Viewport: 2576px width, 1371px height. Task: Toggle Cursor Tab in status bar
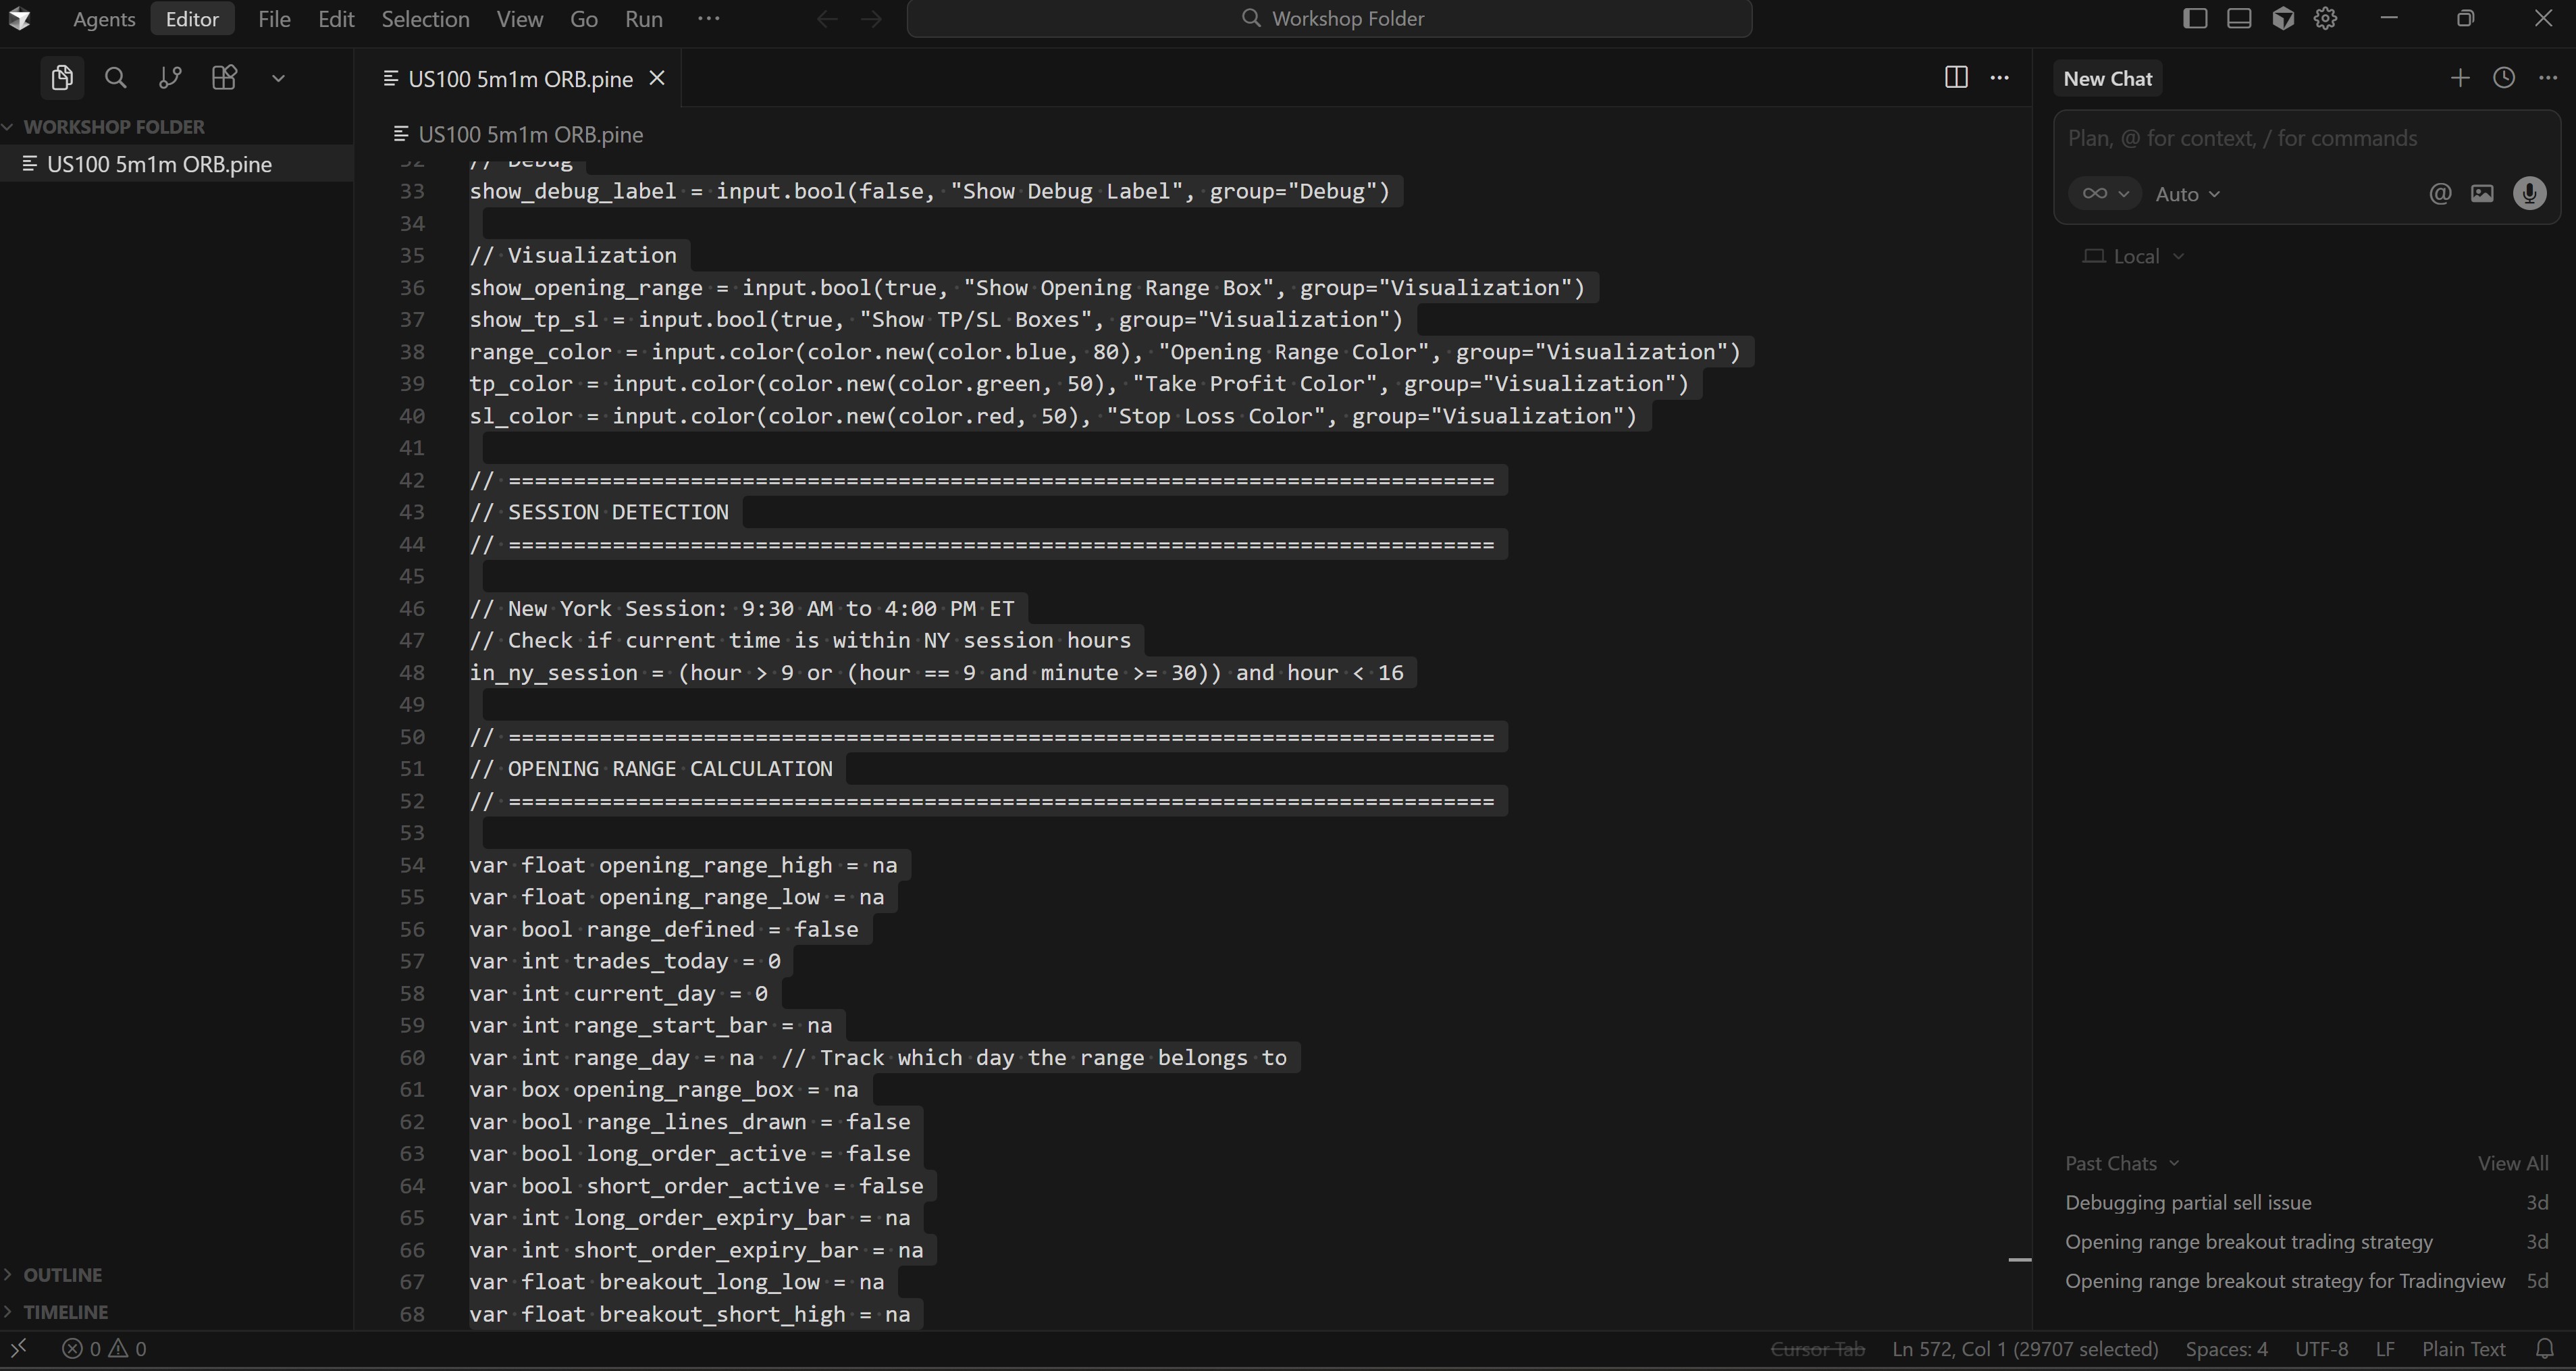(1817, 1349)
